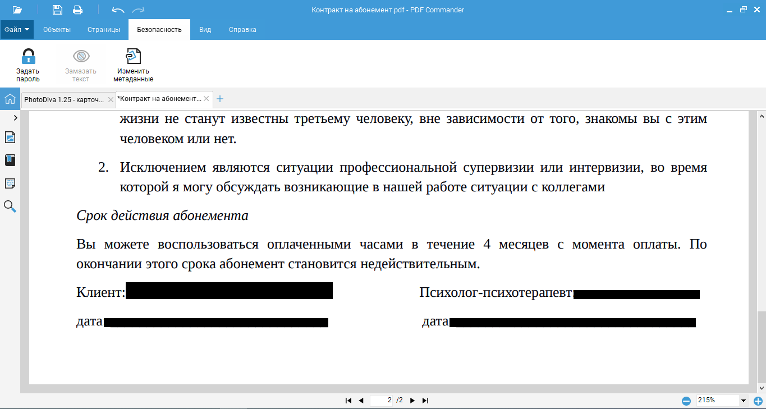The width and height of the screenshot is (766, 409).
Task: Expand the left sidebar with the chevron
Action: [15, 118]
